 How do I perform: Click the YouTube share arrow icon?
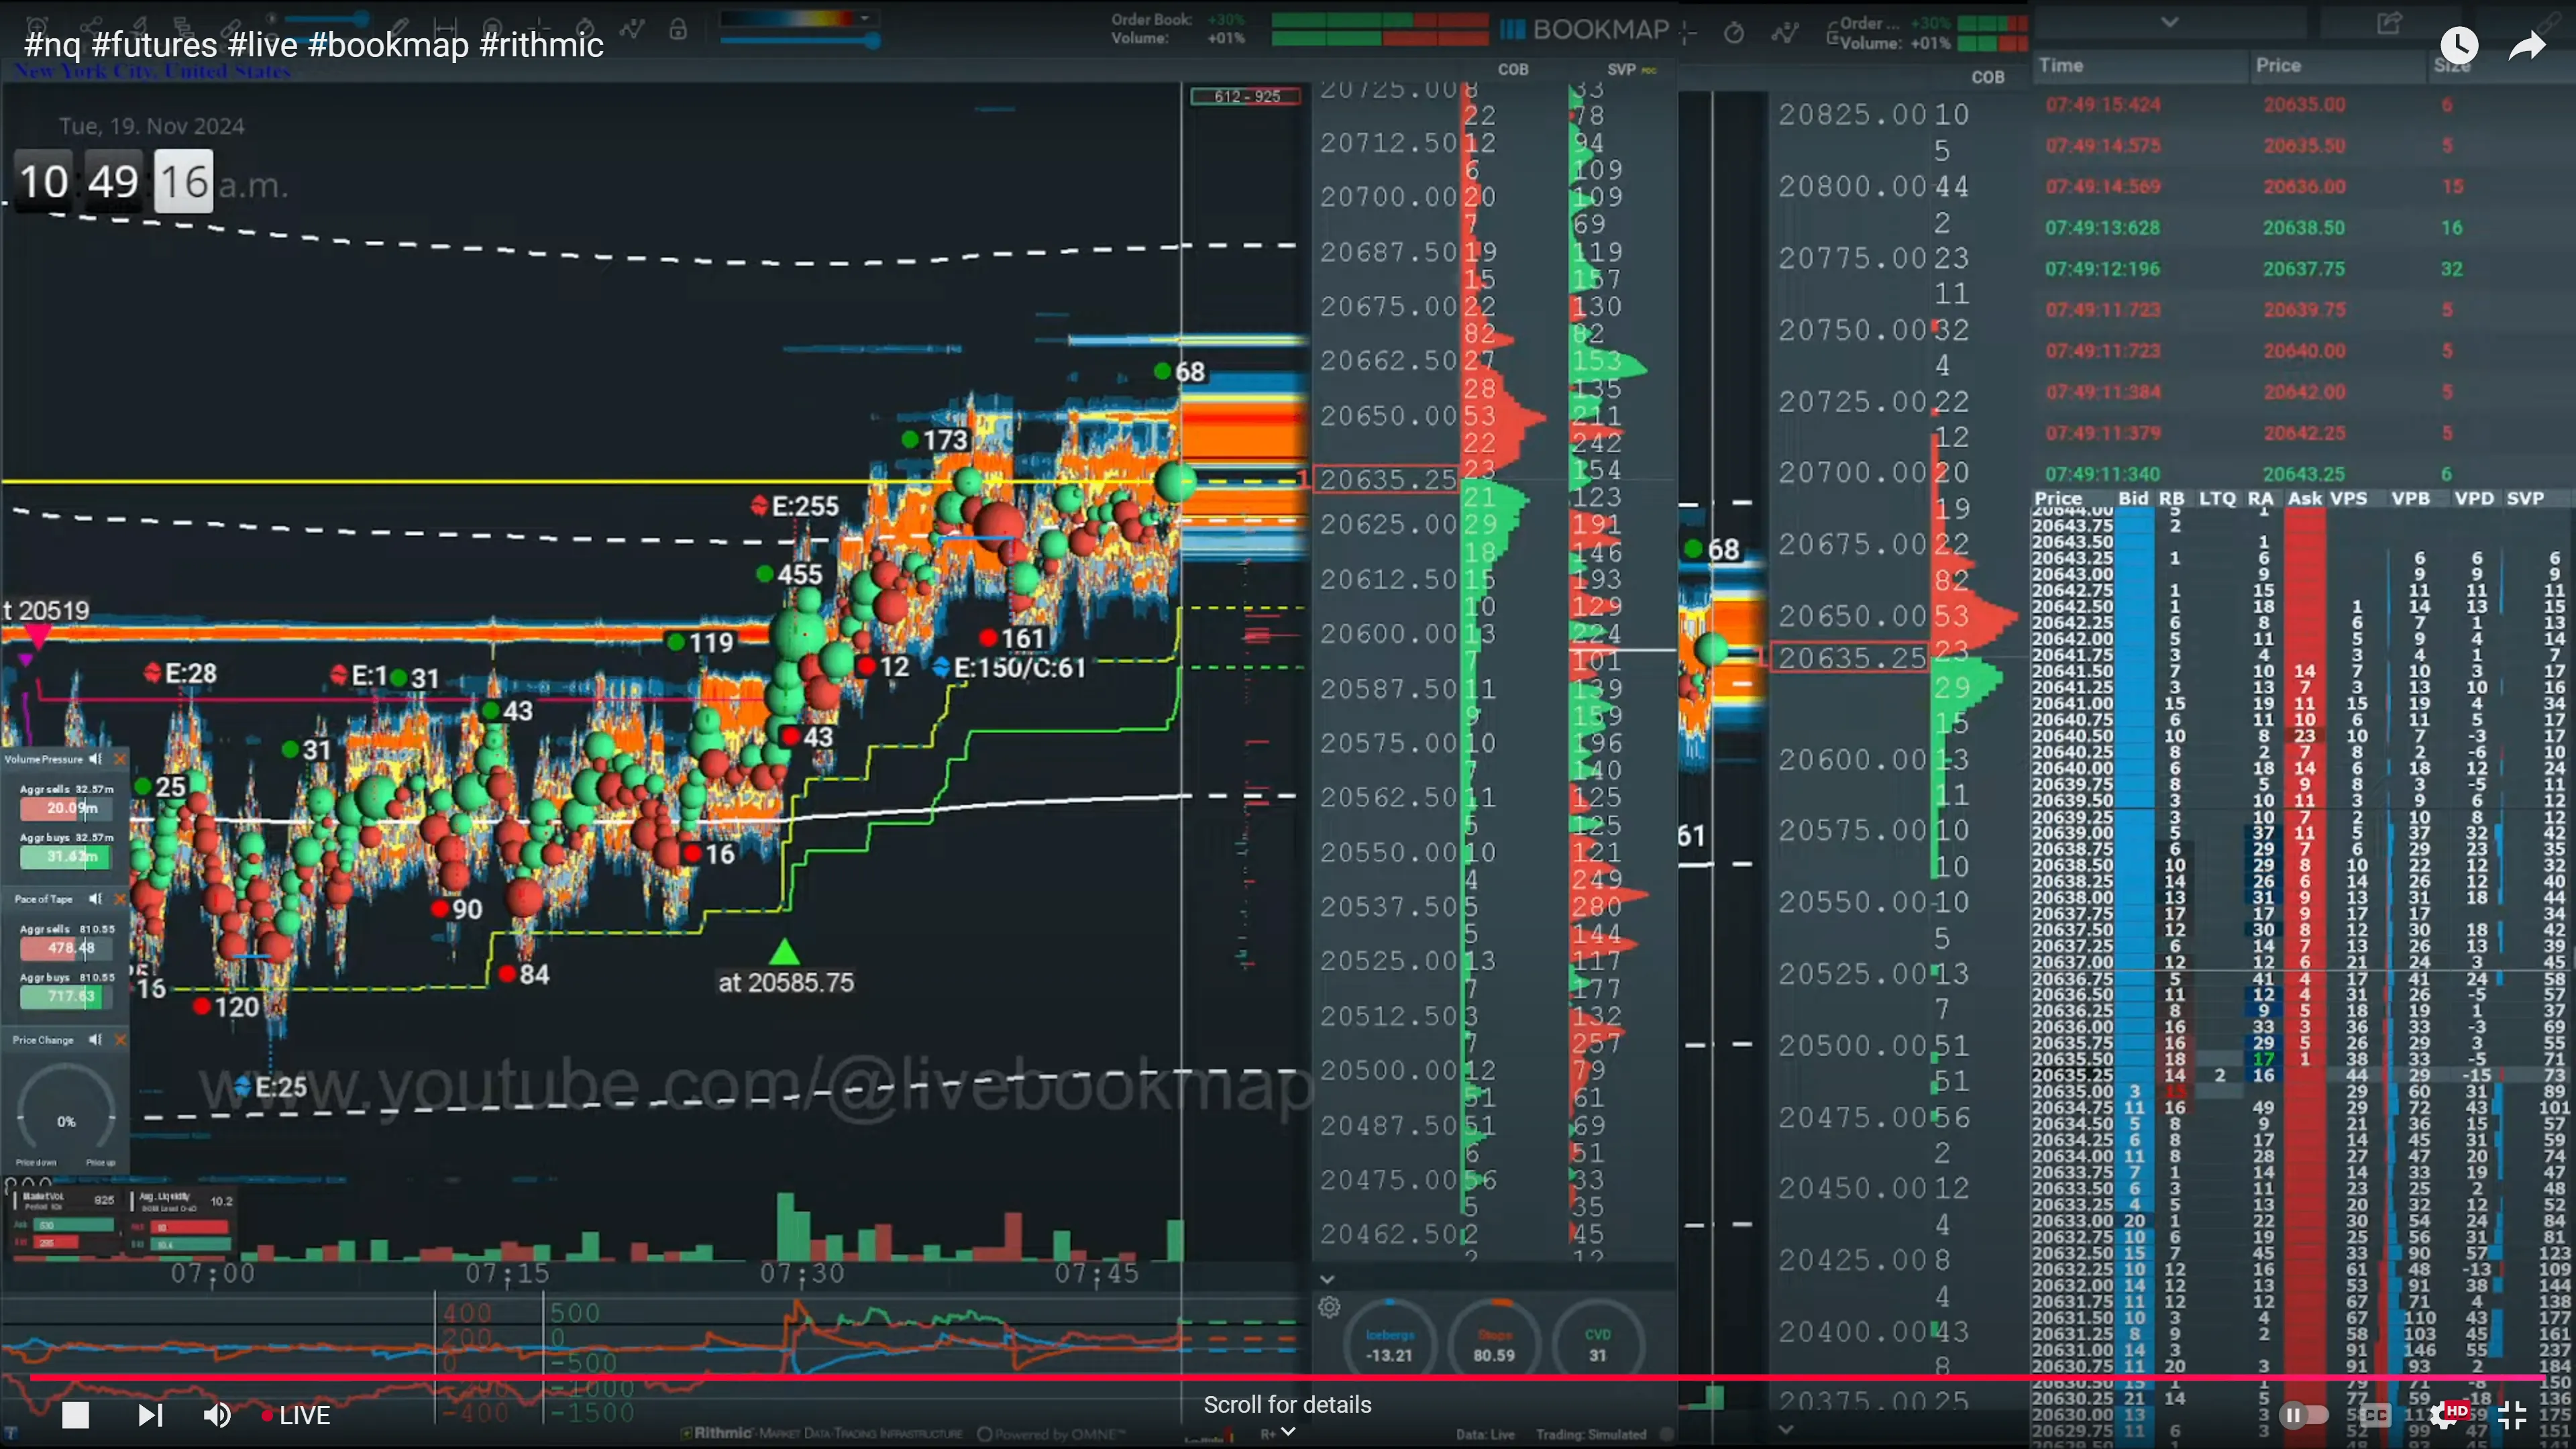[x=2527, y=45]
